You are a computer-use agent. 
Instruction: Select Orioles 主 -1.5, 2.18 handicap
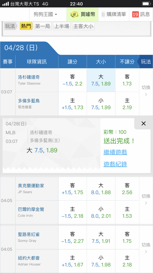[73, 212]
